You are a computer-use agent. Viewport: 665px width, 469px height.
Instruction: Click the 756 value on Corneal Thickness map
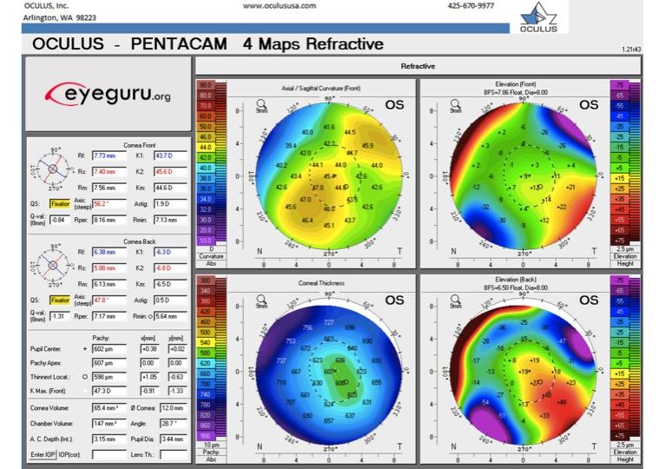pos(307,327)
